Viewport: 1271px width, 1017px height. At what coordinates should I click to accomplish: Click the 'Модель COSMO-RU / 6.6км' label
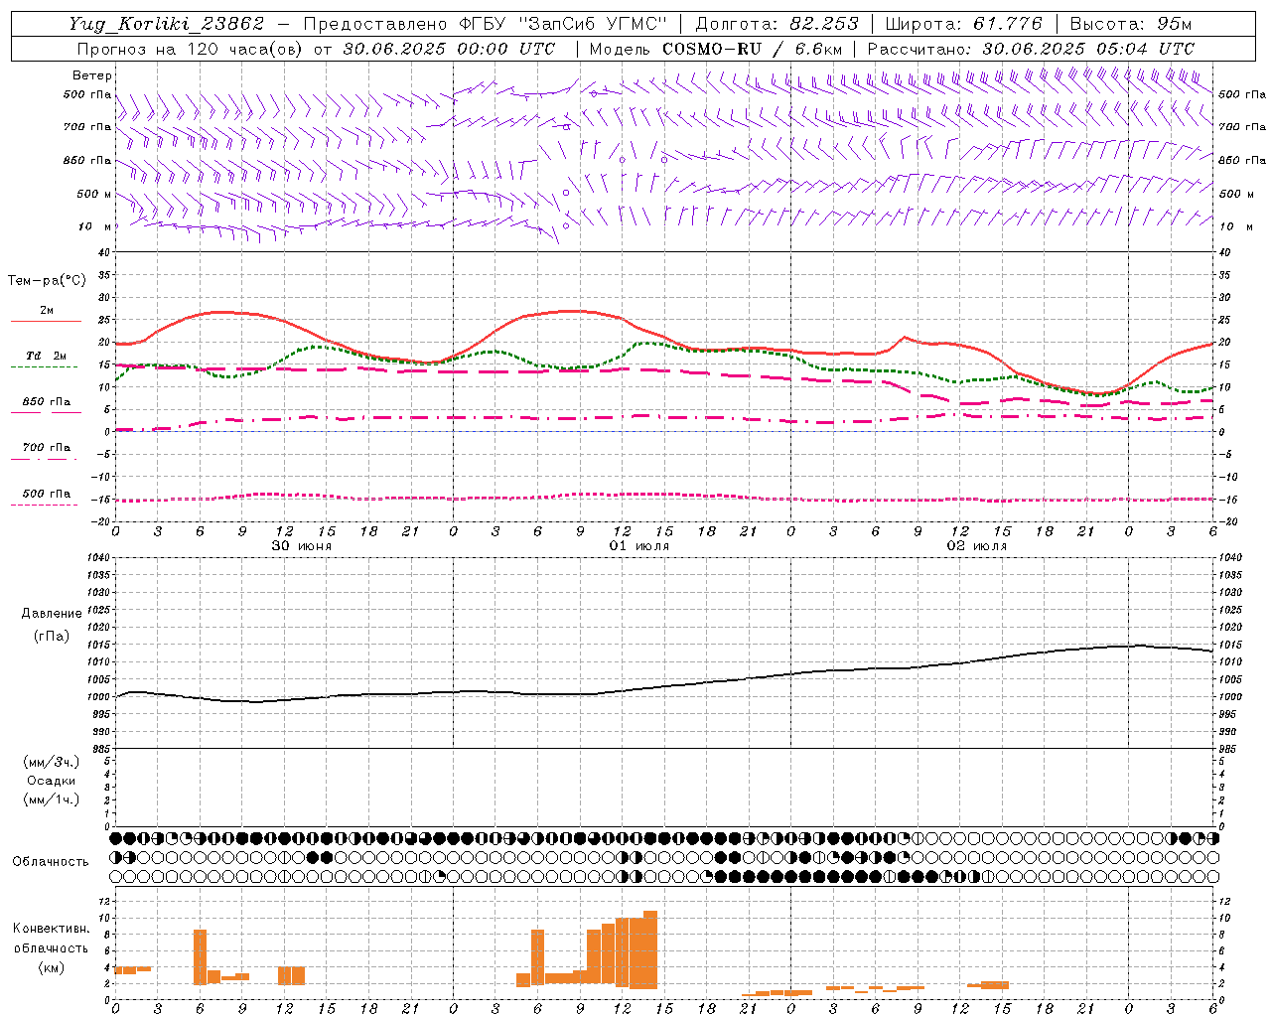click(x=716, y=49)
